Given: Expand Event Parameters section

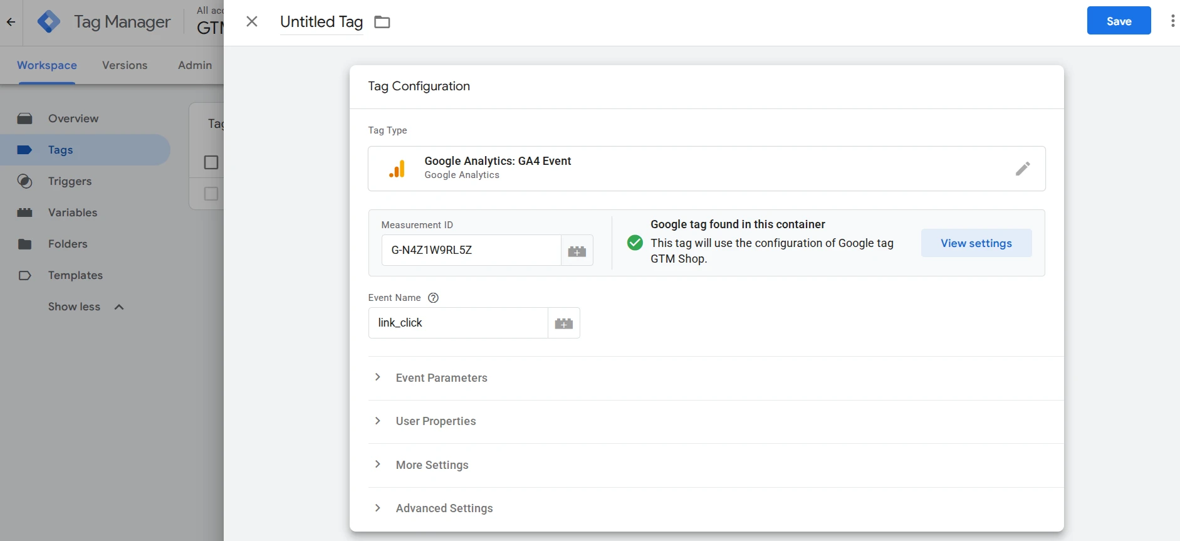Looking at the screenshot, I should 716,378.
